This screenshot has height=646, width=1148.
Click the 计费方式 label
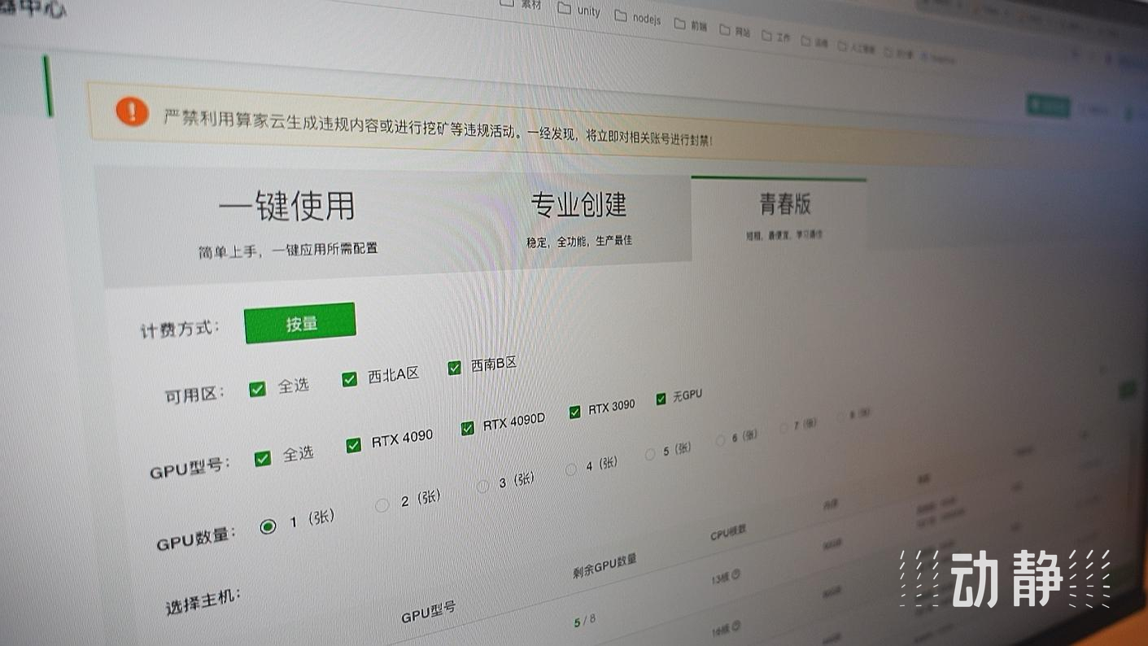point(180,329)
